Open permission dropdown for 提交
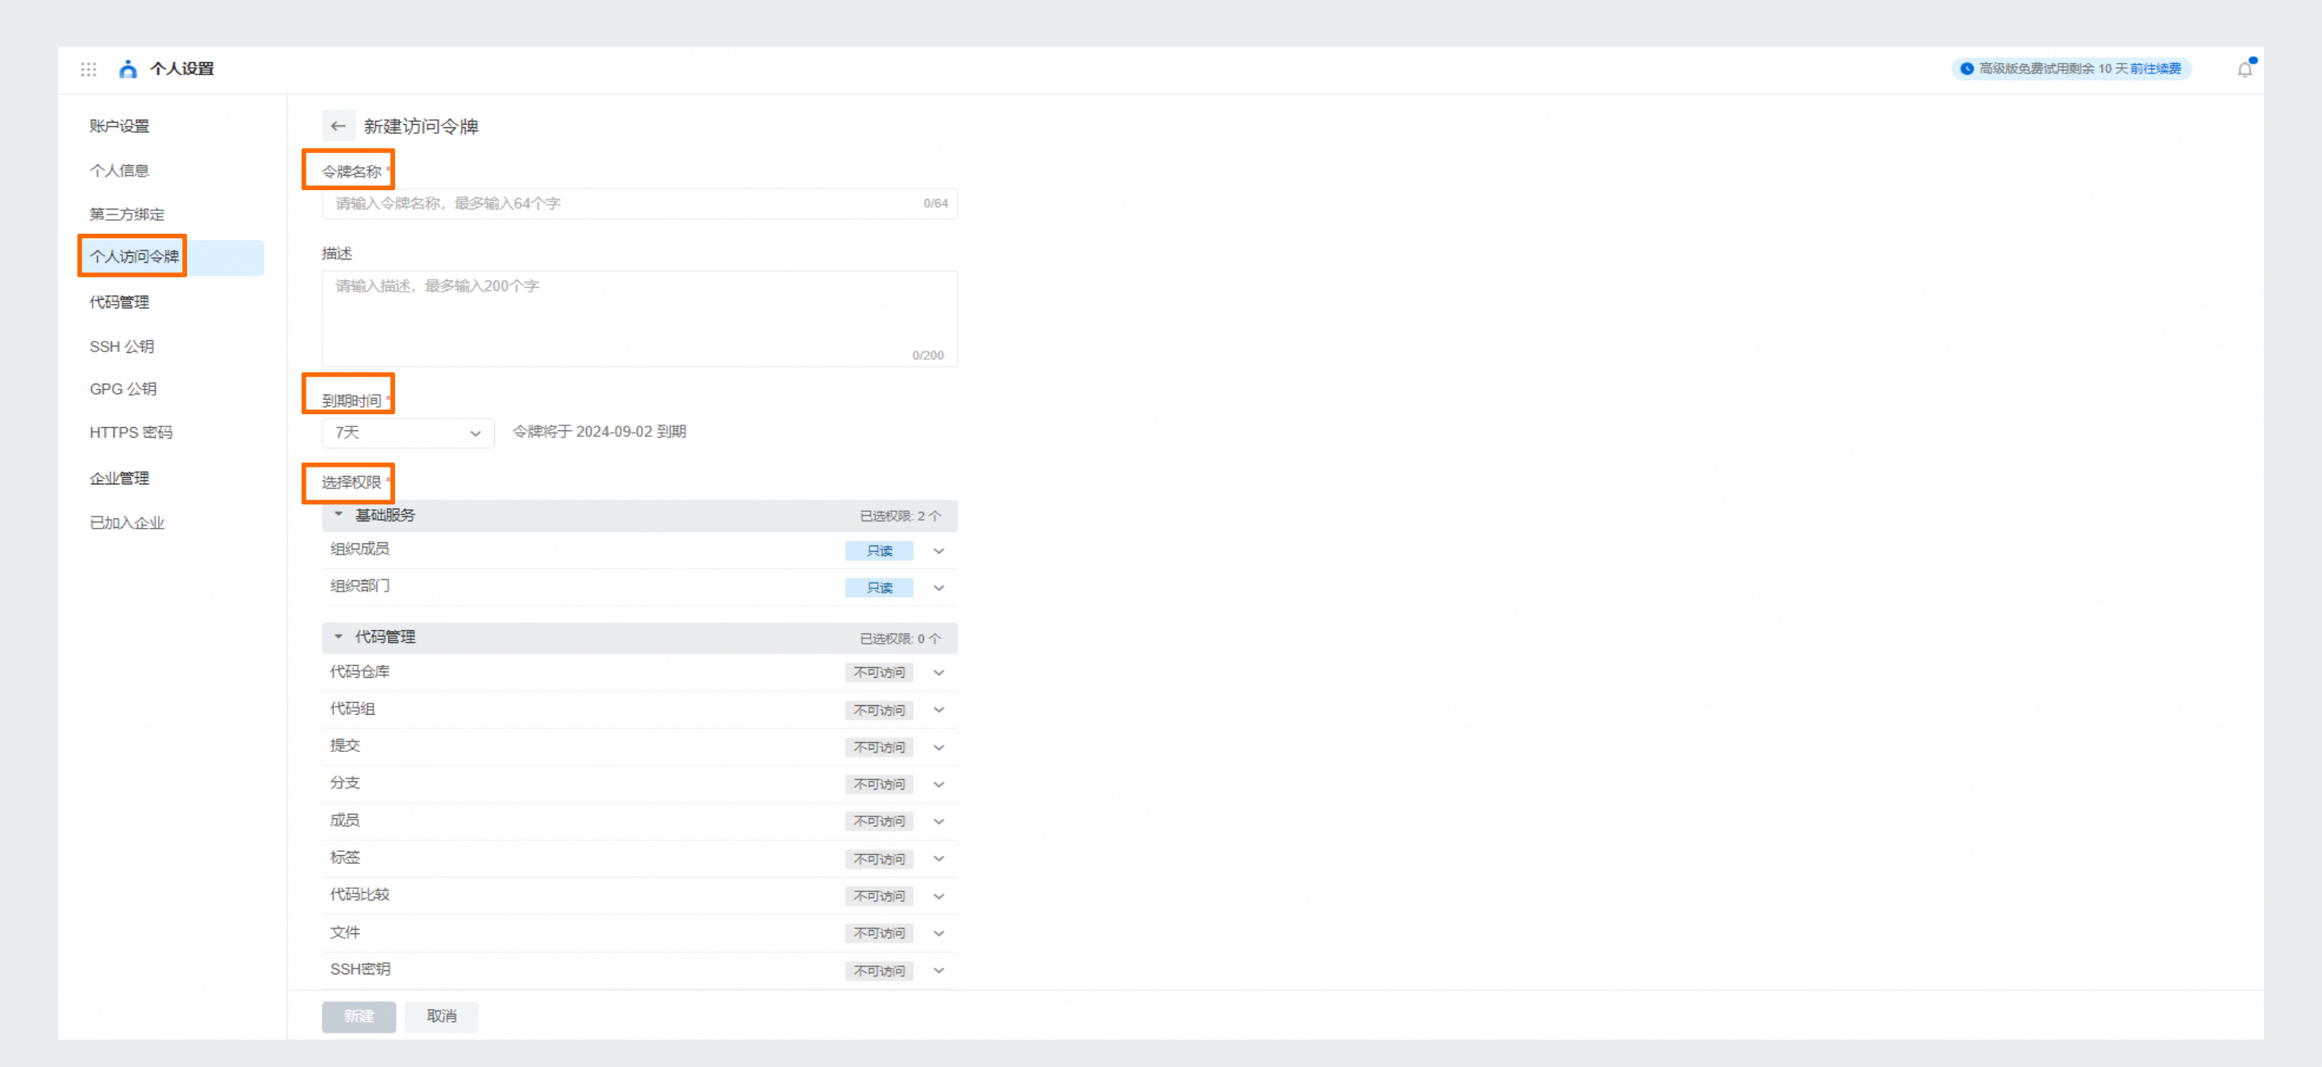2322x1067 pixels. point(938,747)
